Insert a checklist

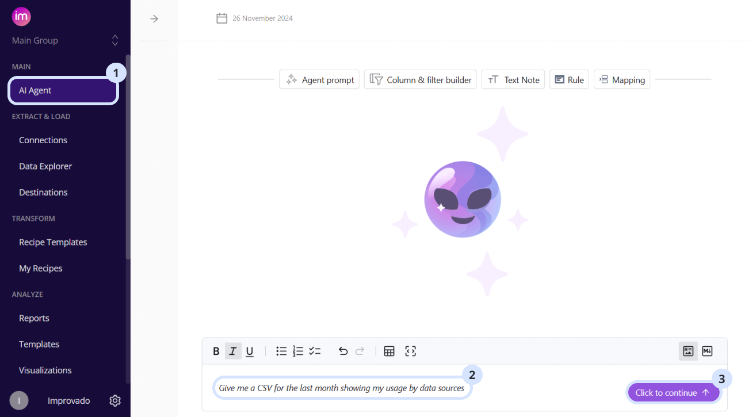315,351
